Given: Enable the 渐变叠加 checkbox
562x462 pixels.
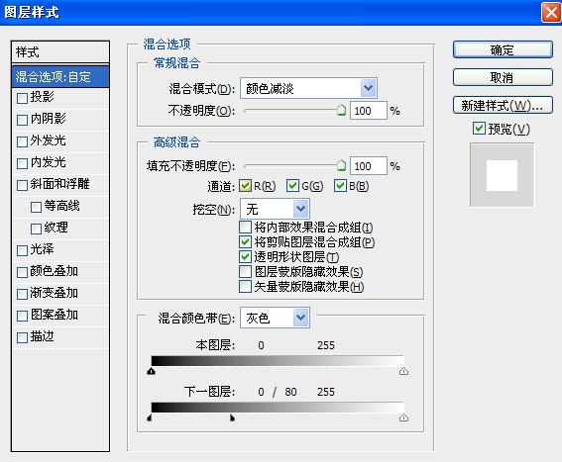Looking at the screenshot, I should tap(22, 294).
